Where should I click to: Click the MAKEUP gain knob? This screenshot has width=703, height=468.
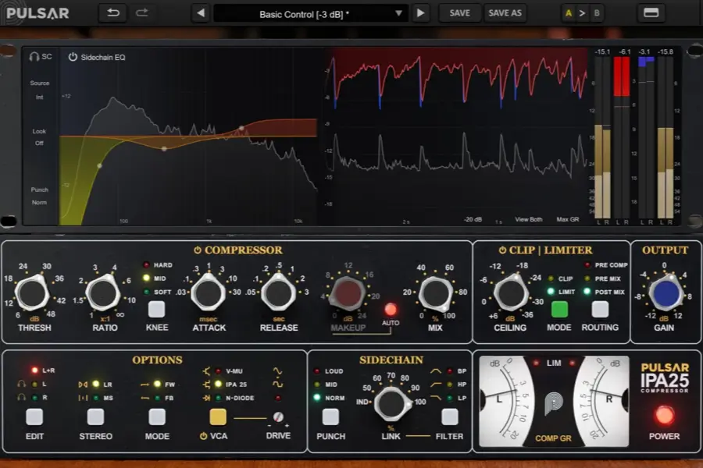(x=348, y=293)
